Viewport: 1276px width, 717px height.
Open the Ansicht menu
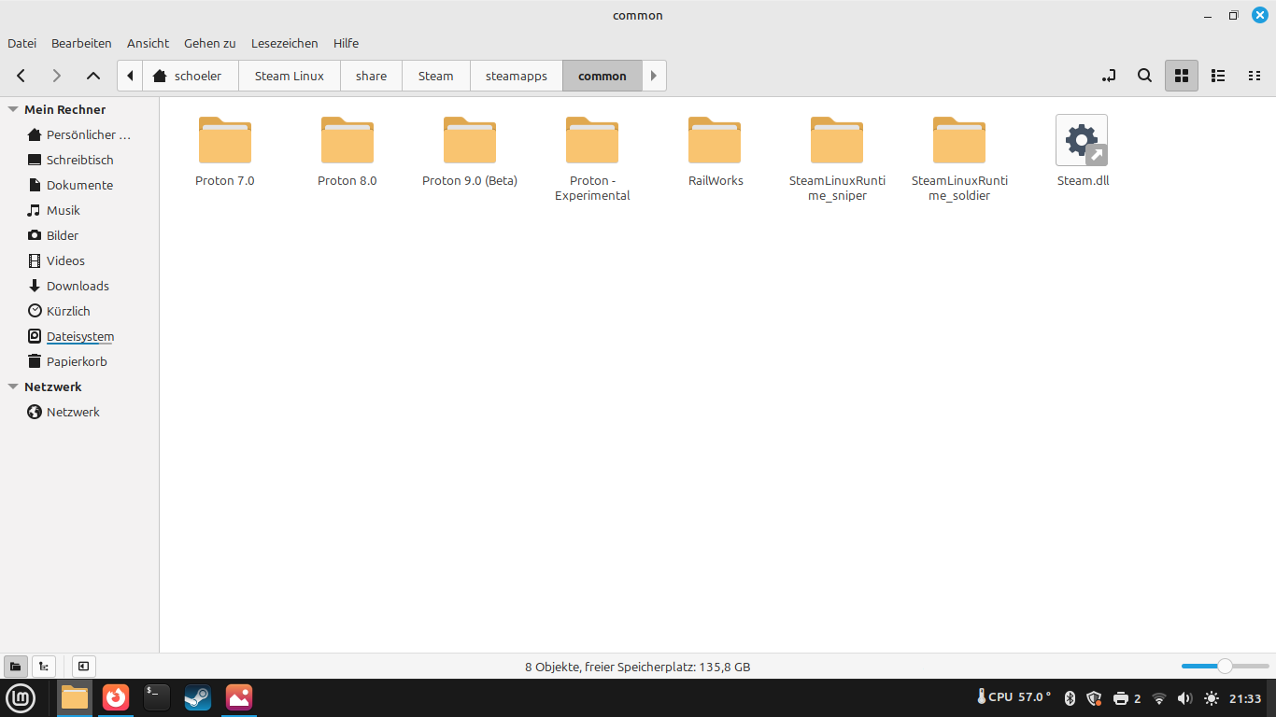[x=148, y=43]
